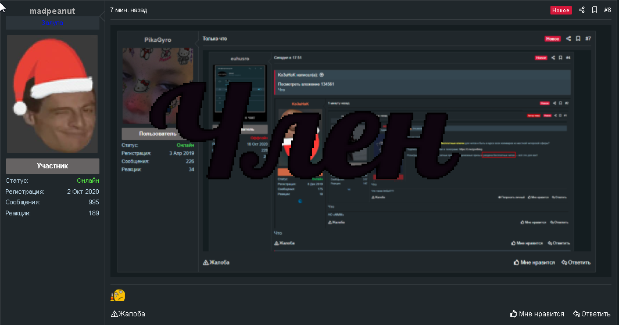The width and height of the screenshot is (619, 325).
Task: Click the 'Сообщения:' label under madpeanut
Action: coord(23,202)
